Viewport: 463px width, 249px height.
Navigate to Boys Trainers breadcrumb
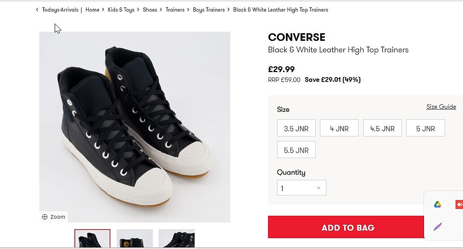tap(209, 10)
